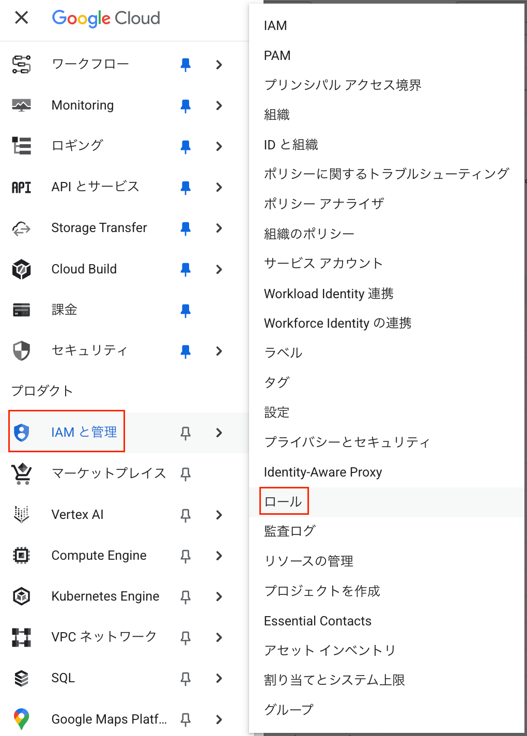
Task: Select プリンシパル アクセス境界 entry
Action: coord(343,85)
